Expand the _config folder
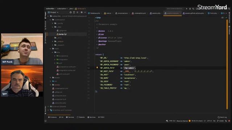 53,23
